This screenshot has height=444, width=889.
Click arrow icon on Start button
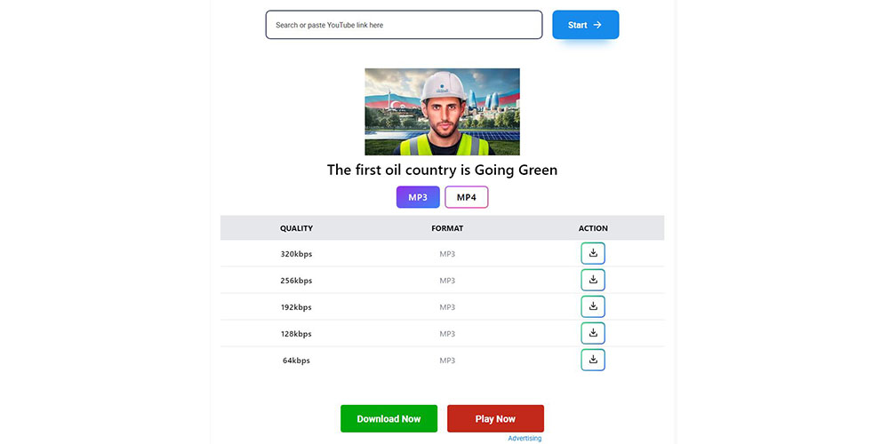(x=597, y=25)
